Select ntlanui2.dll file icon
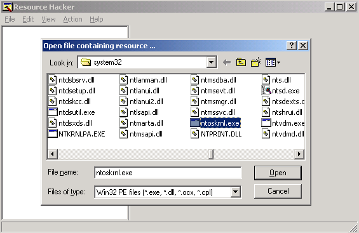 pyautogui.click(x=124, y=102)
